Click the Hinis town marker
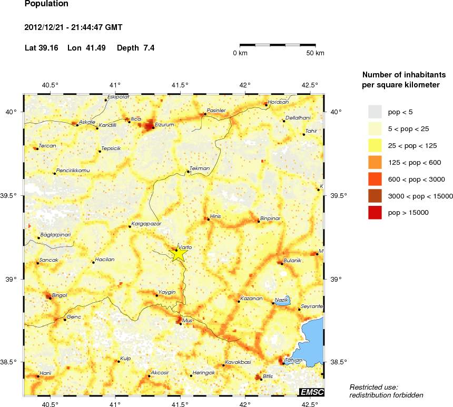 (209, 219)
